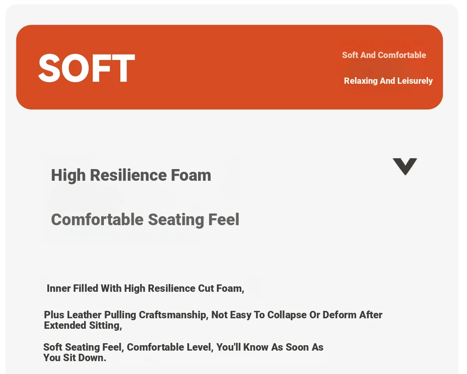Click the High Resilience Foam heading
This screenshot has width=467, height=374.
click(131, 175)
